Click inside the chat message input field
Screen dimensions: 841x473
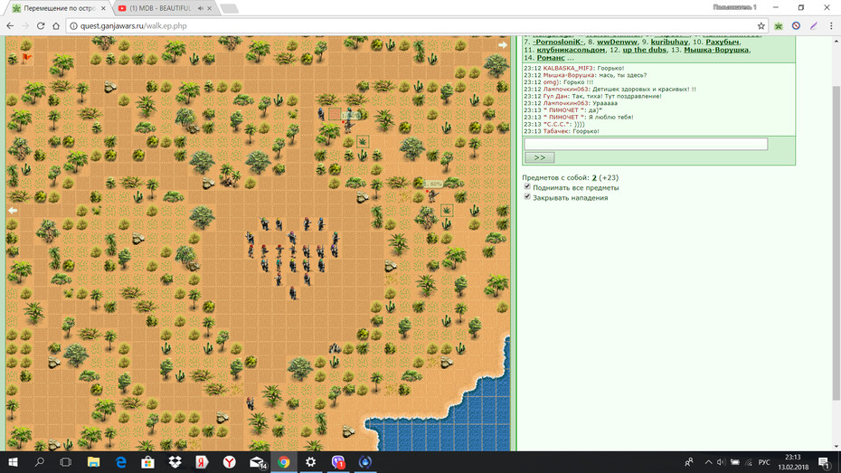click(x=646, y=144)
